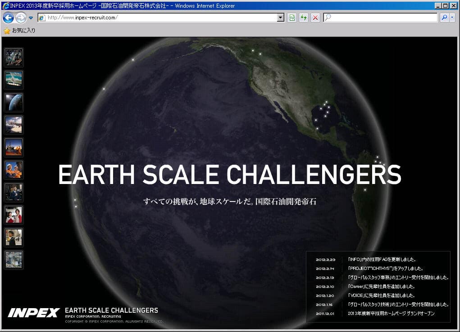
Task: Minimize the Internet Explorer window
Action: 438,5
